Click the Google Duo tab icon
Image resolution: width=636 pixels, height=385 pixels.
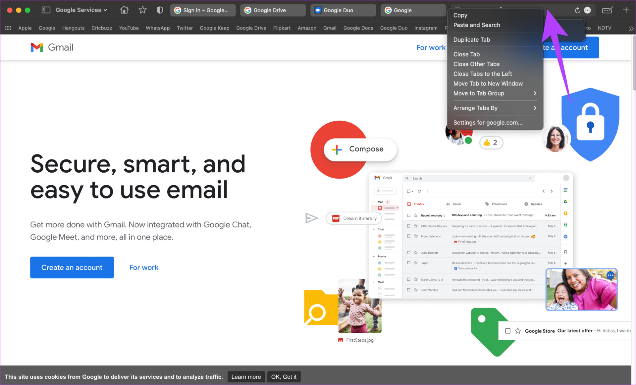pyautogui.click(x=318, y=10)
